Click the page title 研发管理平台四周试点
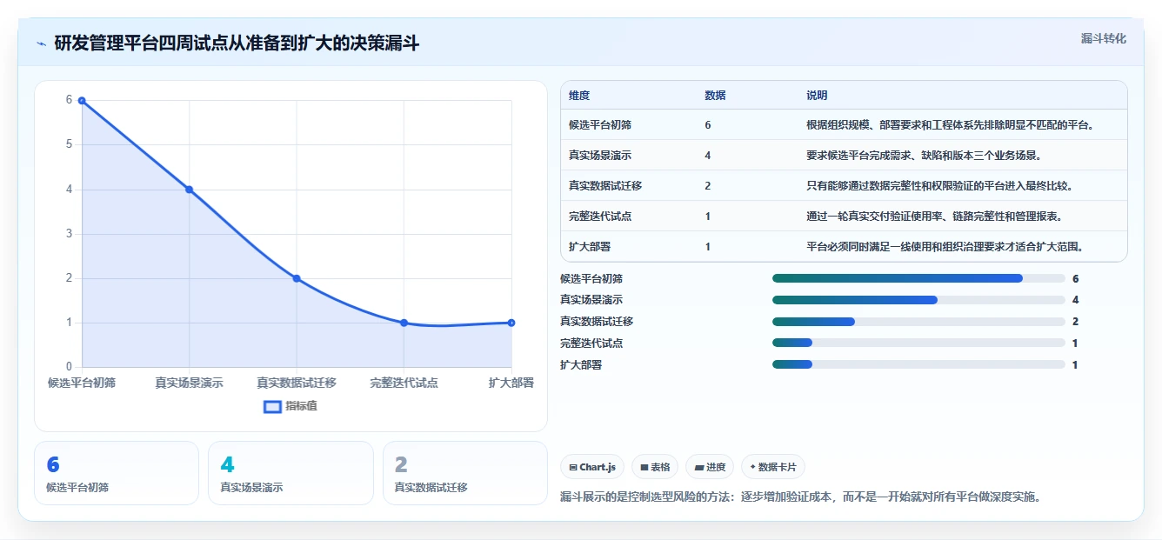This screenshot has height=540, width=1162. coord(237,43)
